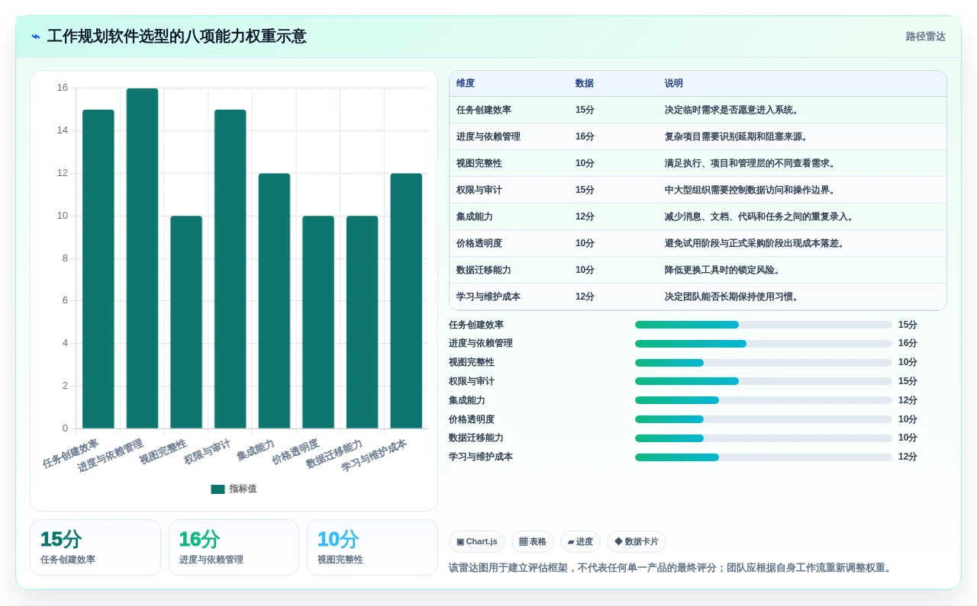Screen dimensions: 977x606
Task: Click the 表格 tag chip
Action: (533, 542)
